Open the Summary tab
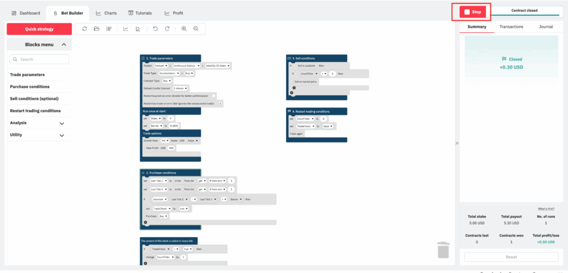Image resolution: width=568 pixels, height=273 pixels. tap(476, 27)
